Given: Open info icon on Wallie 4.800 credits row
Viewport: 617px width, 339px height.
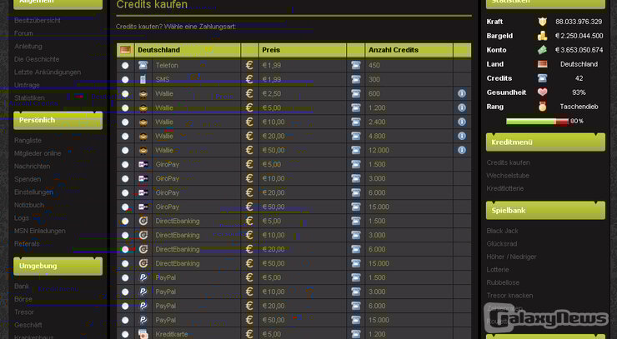Looking at the screenshot, I should 462,136.
